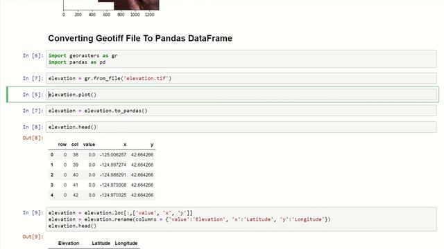Click the 'Converting Geotiff File To Pandas DataFrame' heading

[140, 39]
